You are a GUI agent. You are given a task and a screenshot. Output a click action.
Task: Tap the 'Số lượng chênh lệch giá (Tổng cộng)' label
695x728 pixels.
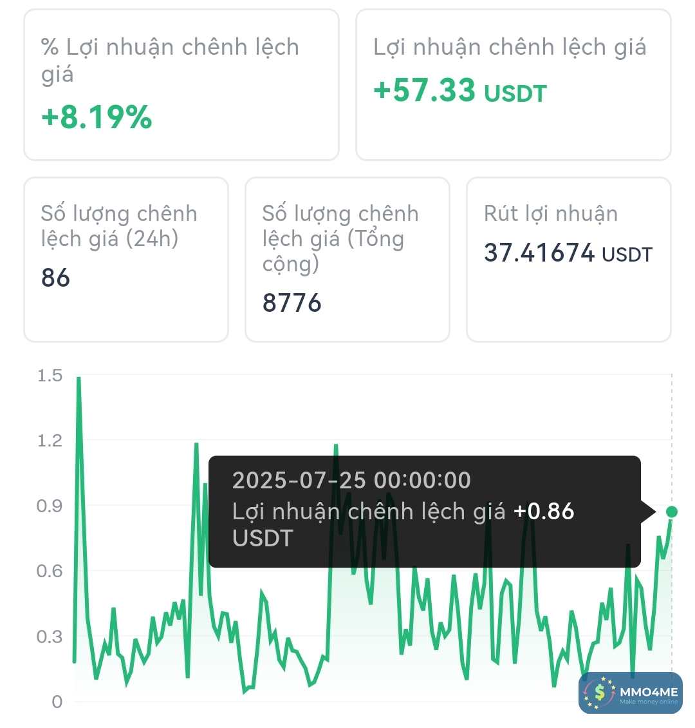pos(340,238)
